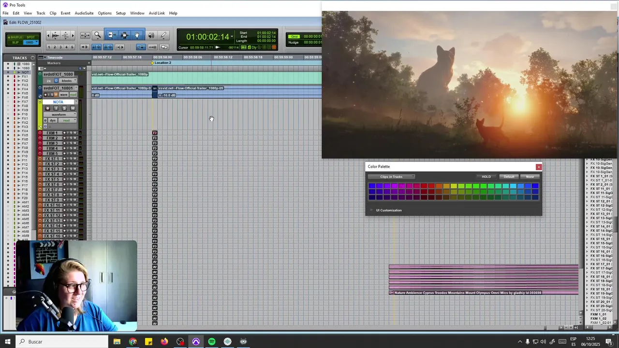The height and width of the screenshot is (348, 619).
Task: Enable Spot edit mode
Action: coord(30,37)
